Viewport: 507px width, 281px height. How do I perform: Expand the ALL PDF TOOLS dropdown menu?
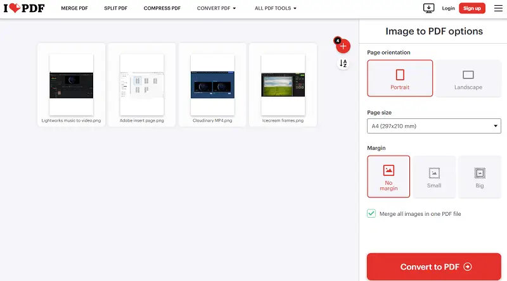(276, 8)
